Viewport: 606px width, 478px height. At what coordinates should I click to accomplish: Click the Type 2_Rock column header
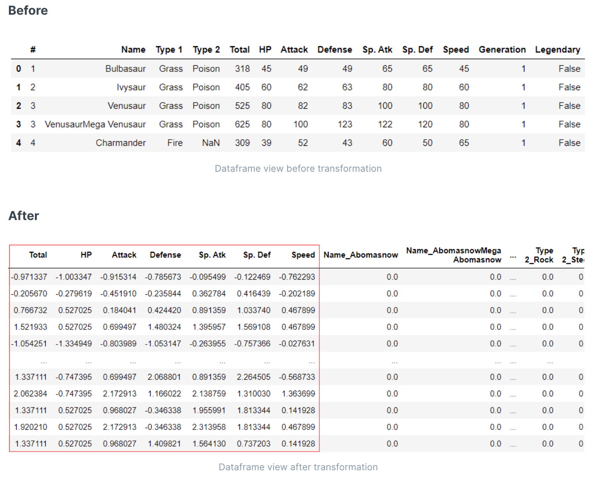(539, 255)
